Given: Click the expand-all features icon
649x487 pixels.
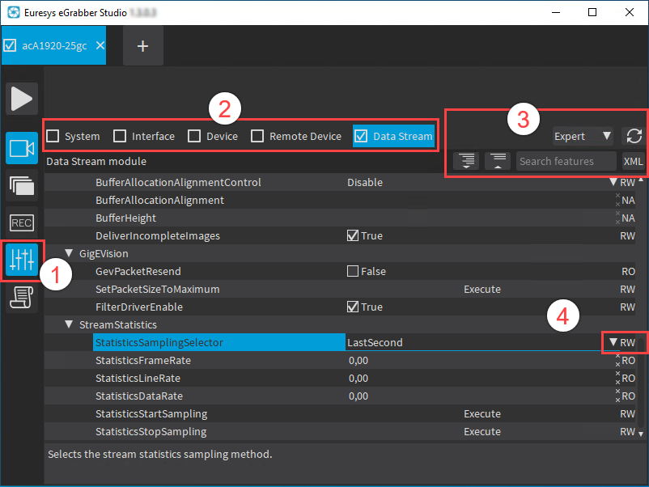Looking at the screenshot, I should pyautogui.click(x=467, y=161).
